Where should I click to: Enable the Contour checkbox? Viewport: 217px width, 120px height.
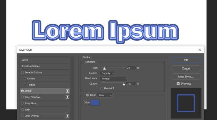[25, 78]
